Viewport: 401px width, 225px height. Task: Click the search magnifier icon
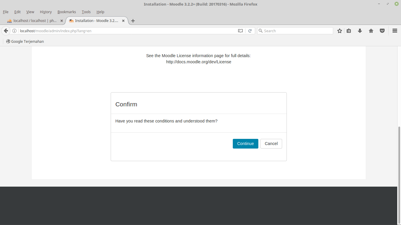260,31
